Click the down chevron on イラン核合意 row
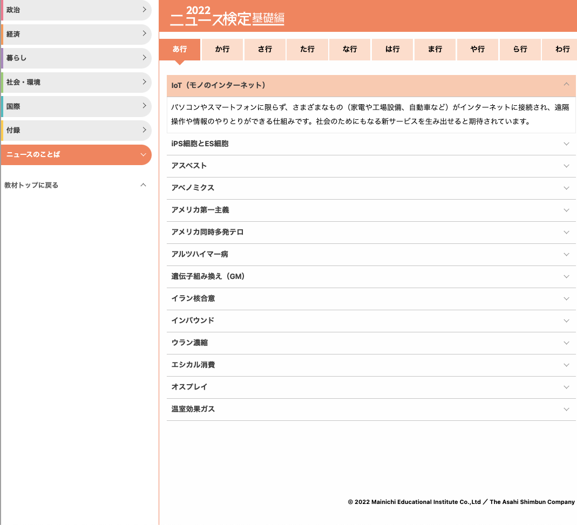 click(566, 299)
